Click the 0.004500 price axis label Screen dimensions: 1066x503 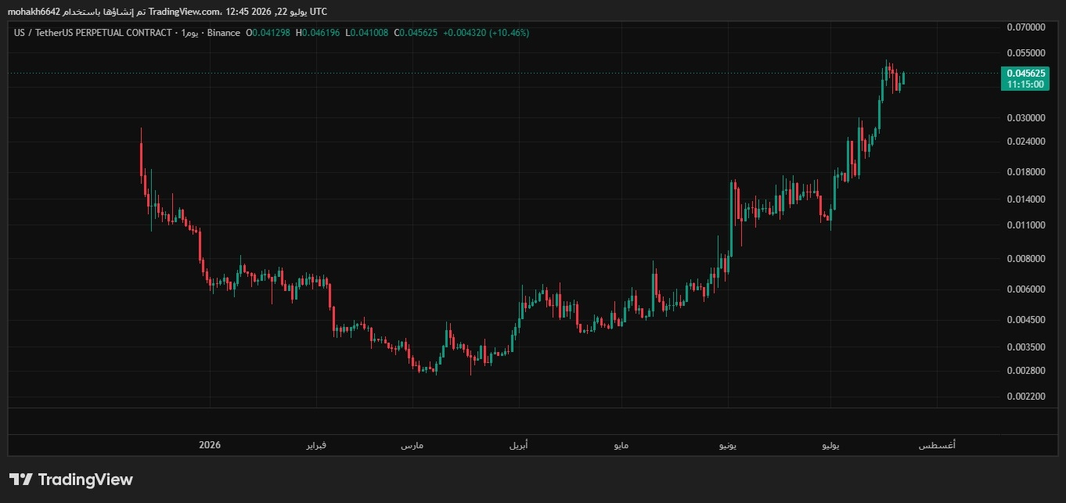(1026, 320)
